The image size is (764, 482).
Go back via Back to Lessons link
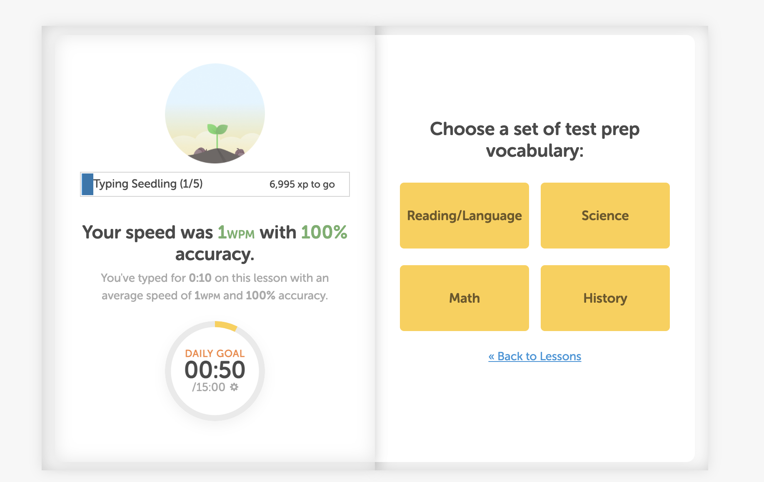[x=535, y=356]
